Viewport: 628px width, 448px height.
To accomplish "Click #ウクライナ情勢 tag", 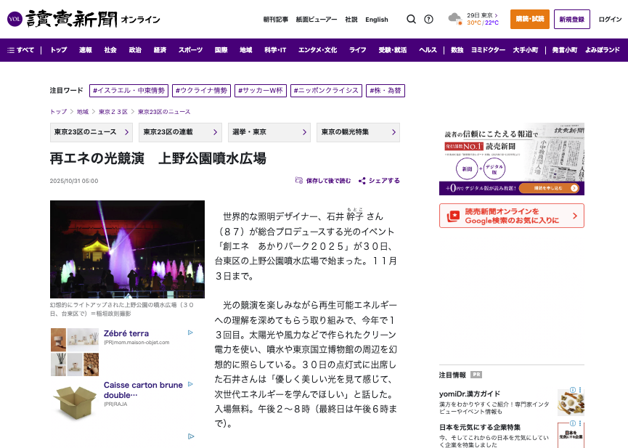I will click(x=201, y=91).
